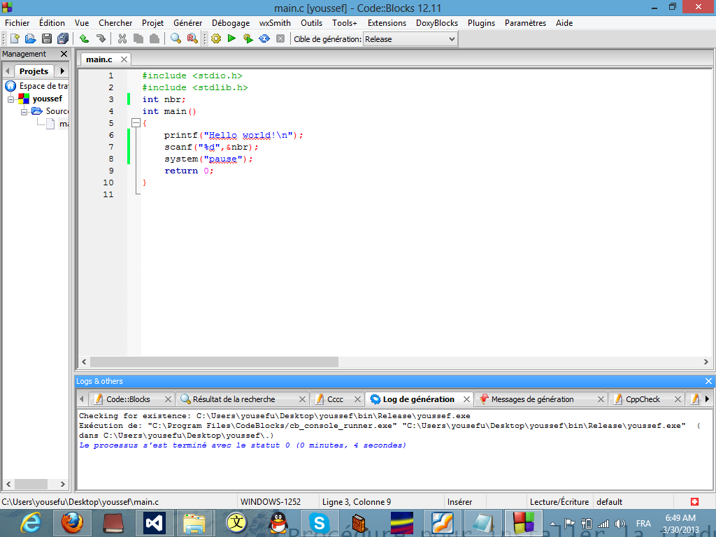Close the main.c editor tab

pos(124,59)
